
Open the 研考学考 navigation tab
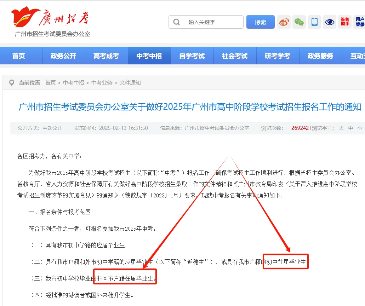278,56
